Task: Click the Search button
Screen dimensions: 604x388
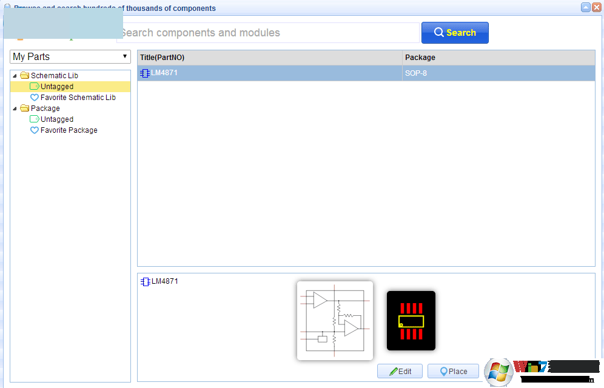Action: tap(455, 33)
